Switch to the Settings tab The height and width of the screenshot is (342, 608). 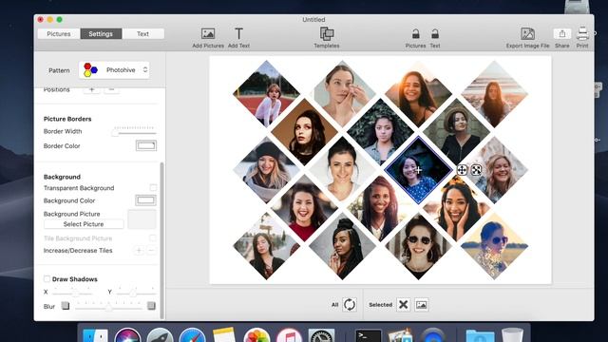point(101,34)
